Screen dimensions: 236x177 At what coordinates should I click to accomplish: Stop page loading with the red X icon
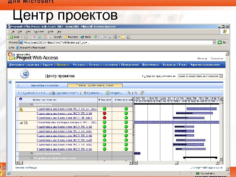pyautogui.click(x=34, y=37)
